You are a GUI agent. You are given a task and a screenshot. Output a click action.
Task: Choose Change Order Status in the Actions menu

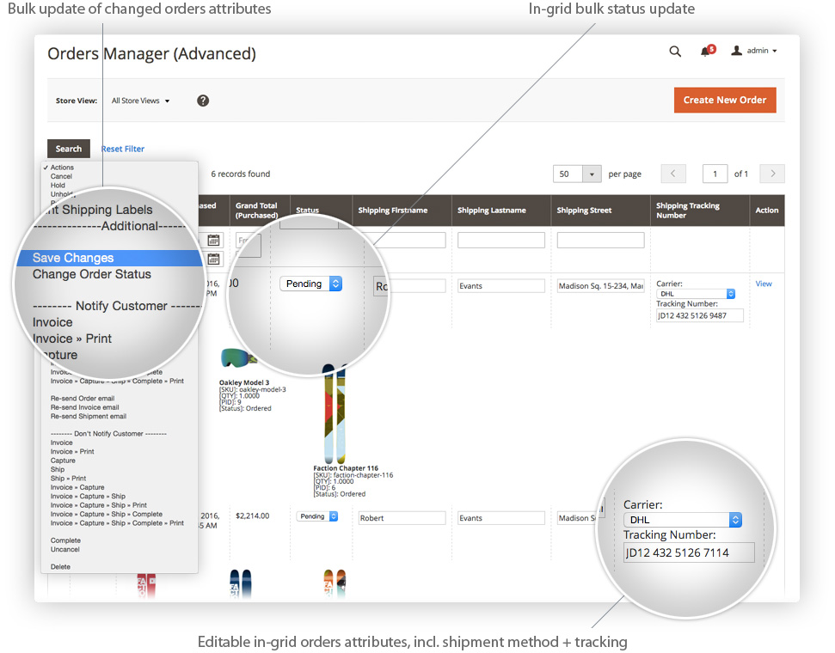pyautogui.click(x=92, y=274)
